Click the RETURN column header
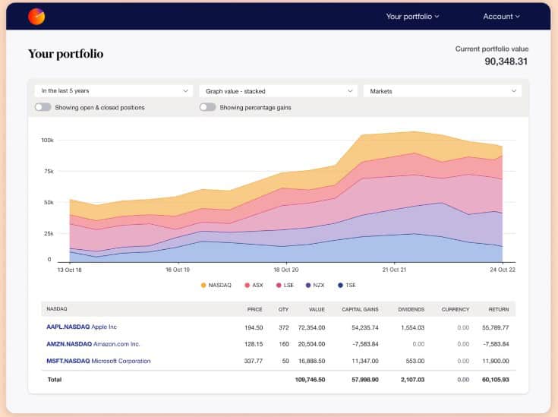 click(x=499, y=309)
